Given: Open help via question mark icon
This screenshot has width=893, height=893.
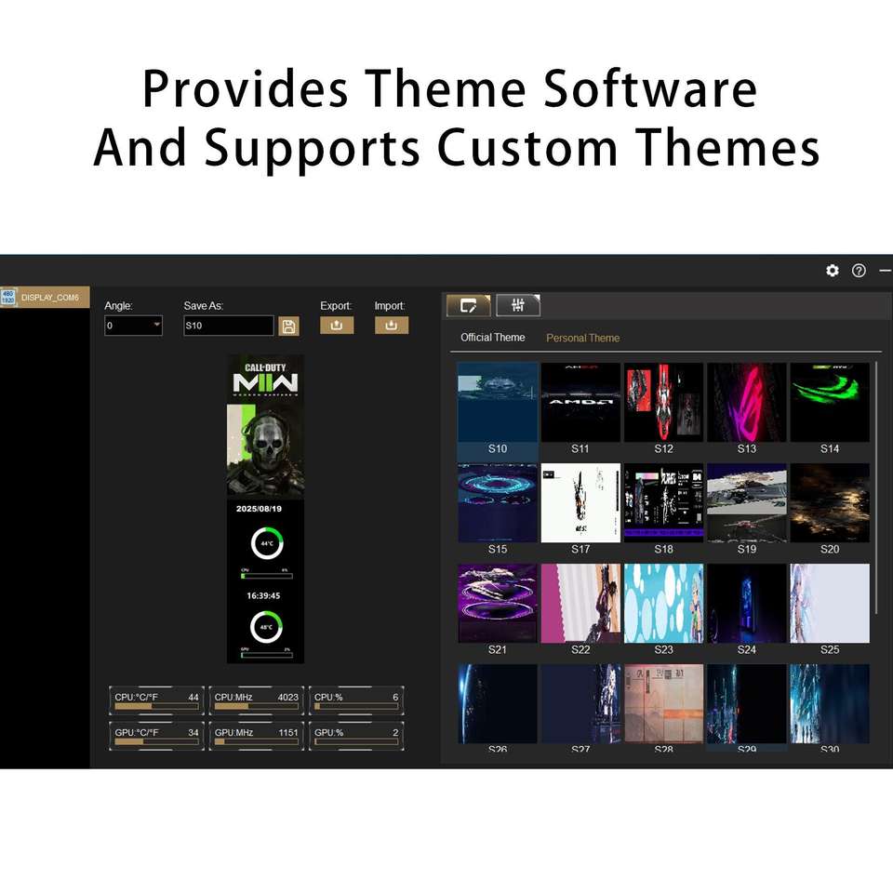Looking at the screenshot, I should pyautogui.click(x=859, y=271).
